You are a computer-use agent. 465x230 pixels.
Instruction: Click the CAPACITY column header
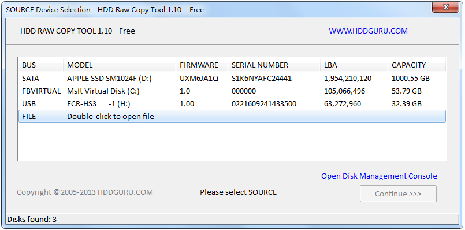[416, 65]
